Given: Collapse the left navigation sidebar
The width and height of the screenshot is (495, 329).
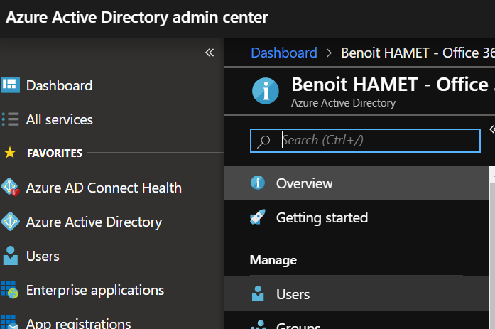Looking at the screenshot, I should [210, 53].
